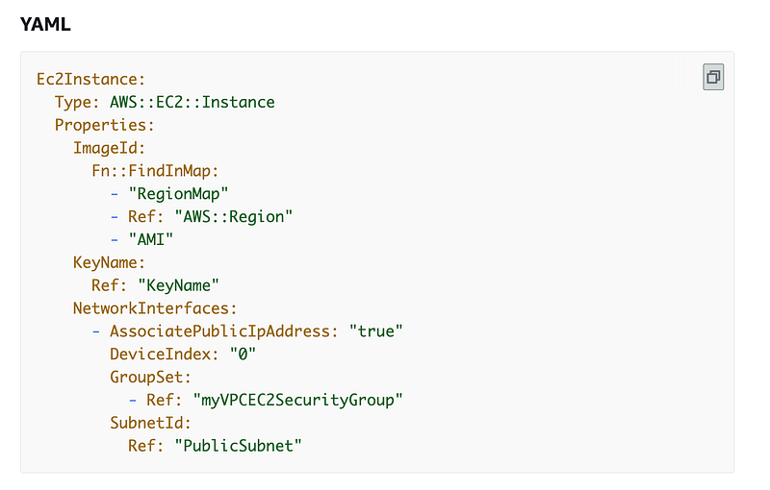Click the "AWS::Region" reference value
Image resolution: width=770 pixels, height=490 pixels.
pyautogui.click(x=234, y=216)
